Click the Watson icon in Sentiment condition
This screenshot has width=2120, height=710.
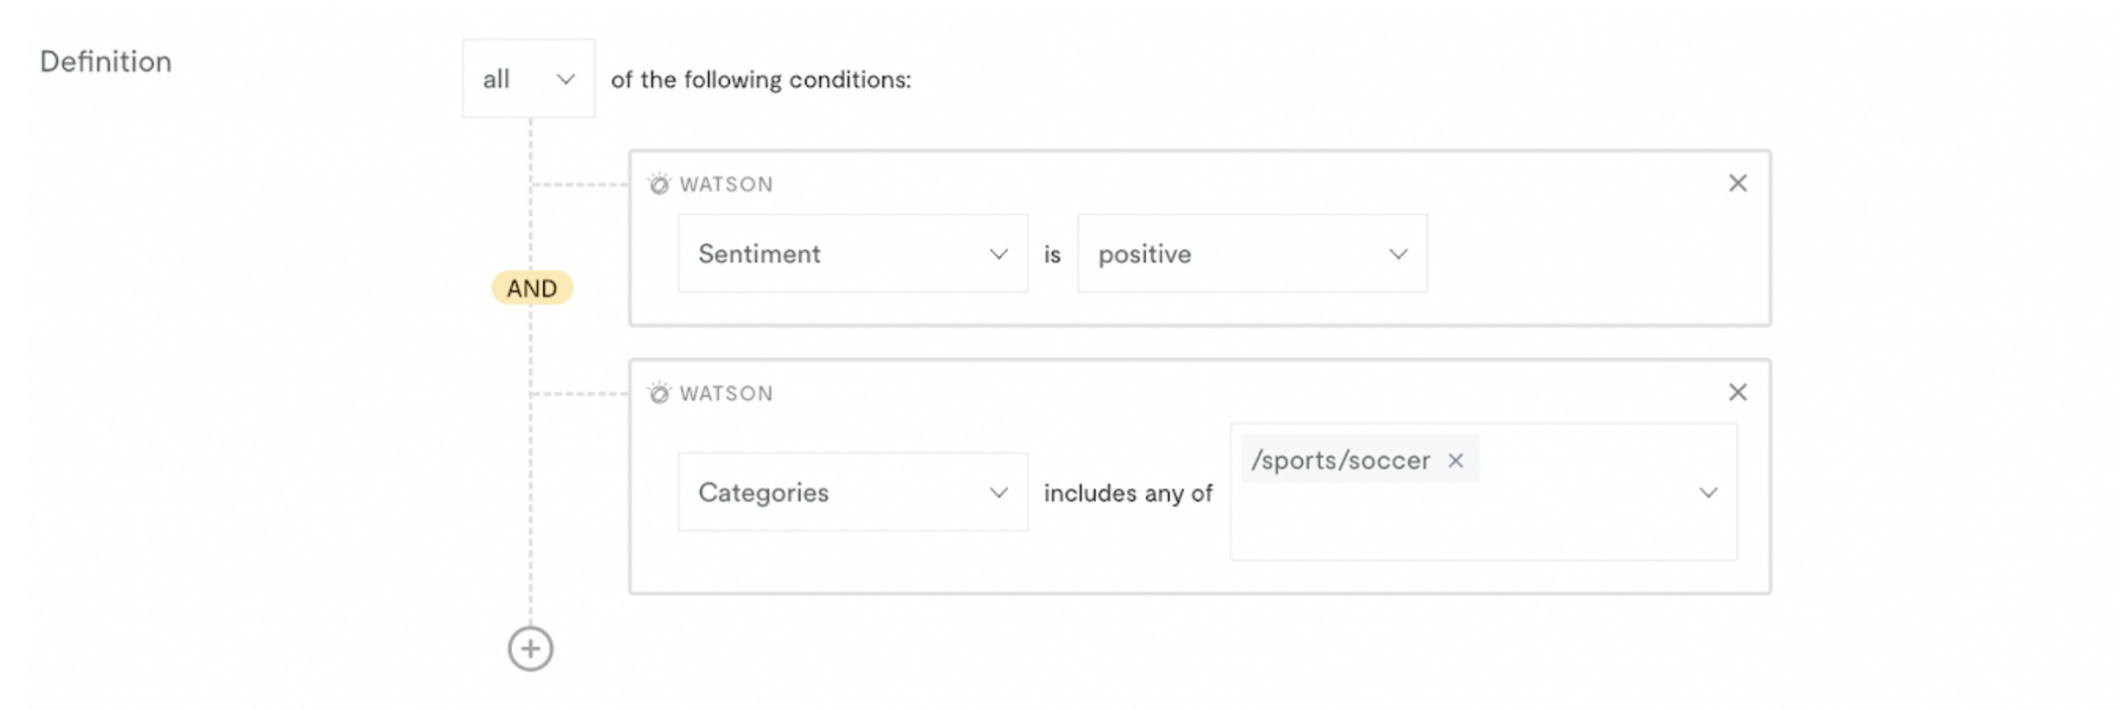659,184
